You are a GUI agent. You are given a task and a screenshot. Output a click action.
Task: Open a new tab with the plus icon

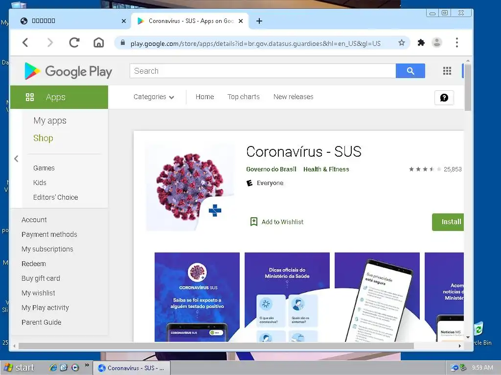click(x=259, y=21)
